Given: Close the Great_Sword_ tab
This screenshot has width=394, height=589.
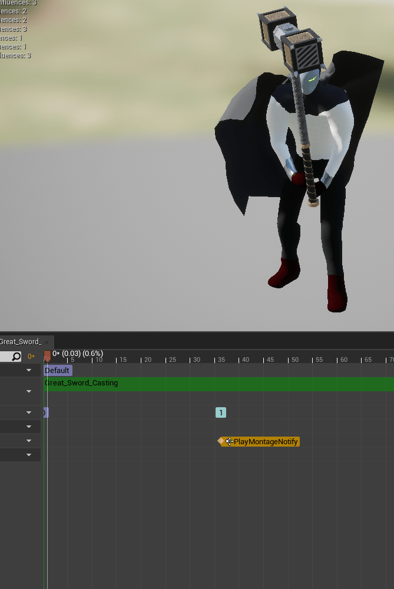Looking at the screenshot, I should click(47, 342).
